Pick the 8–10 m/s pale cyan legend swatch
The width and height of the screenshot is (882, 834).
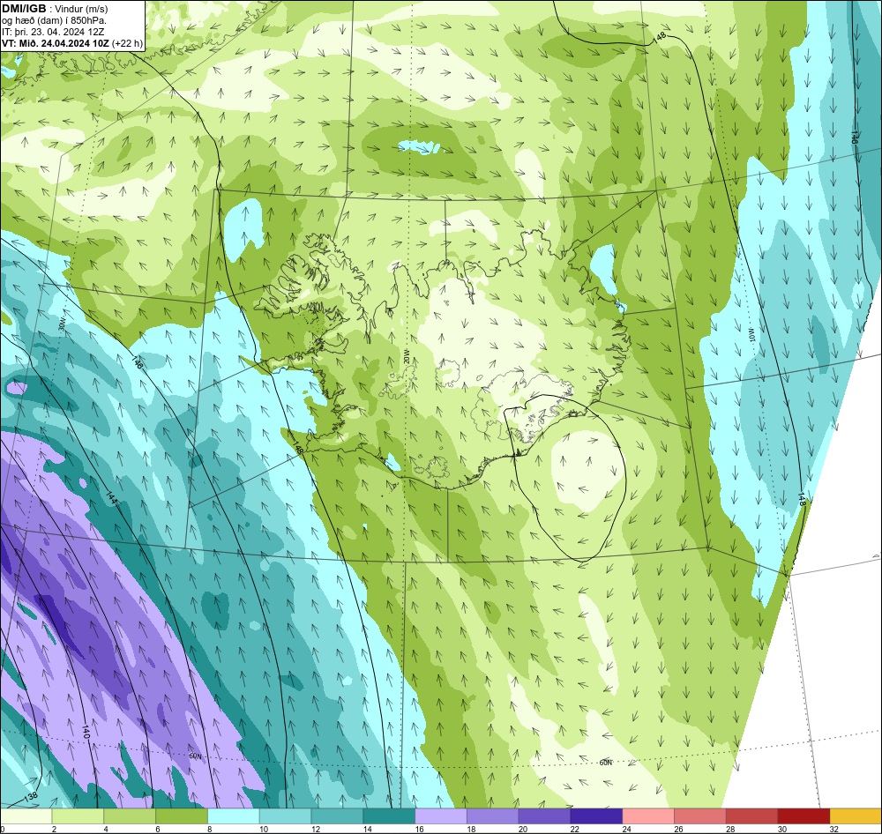[x=234, y=816]
